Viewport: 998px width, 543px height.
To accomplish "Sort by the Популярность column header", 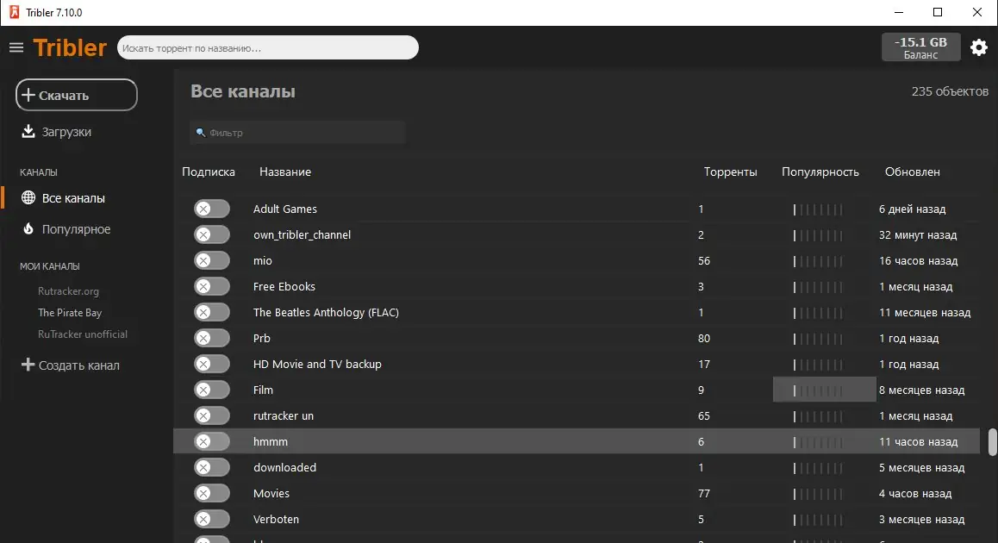I will click(x=820, y=172).
